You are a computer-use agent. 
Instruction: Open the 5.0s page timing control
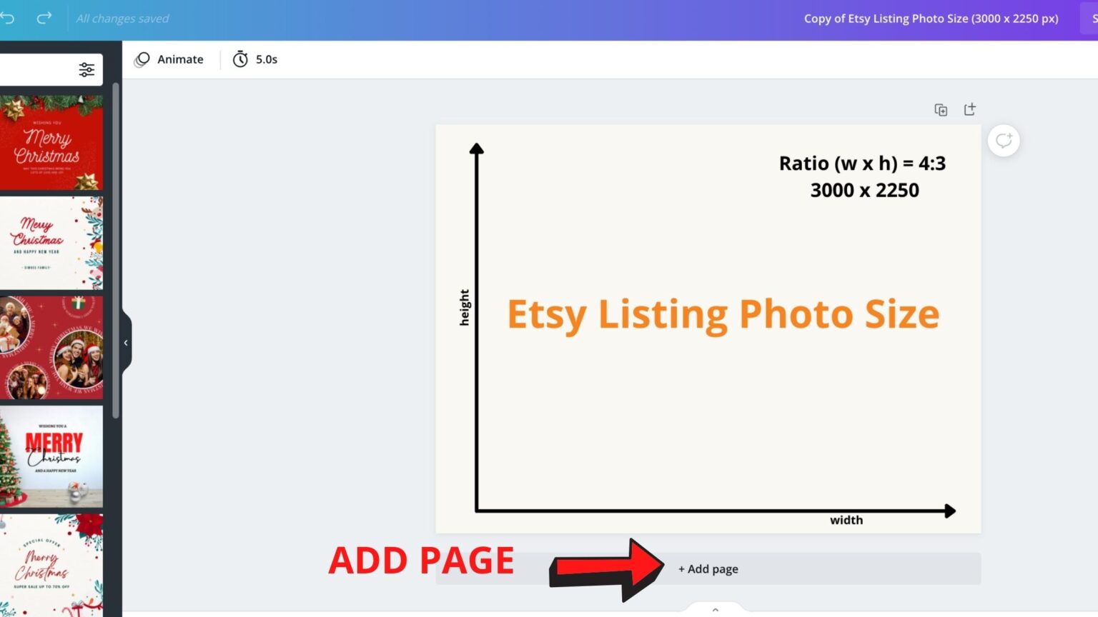point(255,59)
